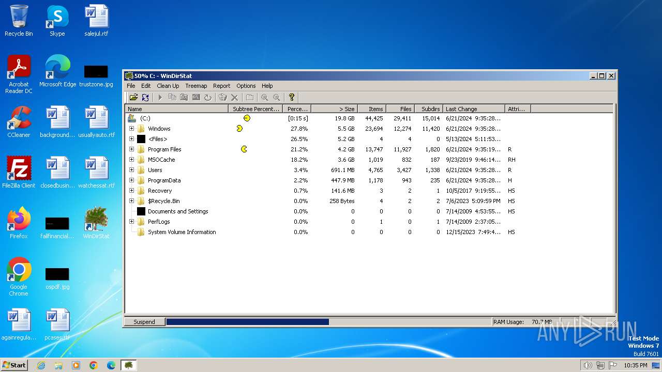Select the System Volume Information row
The width and height of the screenshot is (662, 372).
tap(369, 232)
